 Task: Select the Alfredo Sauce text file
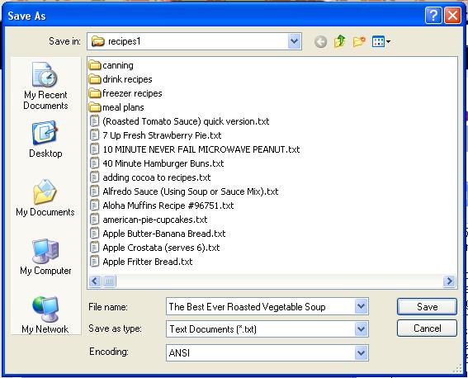184,191
